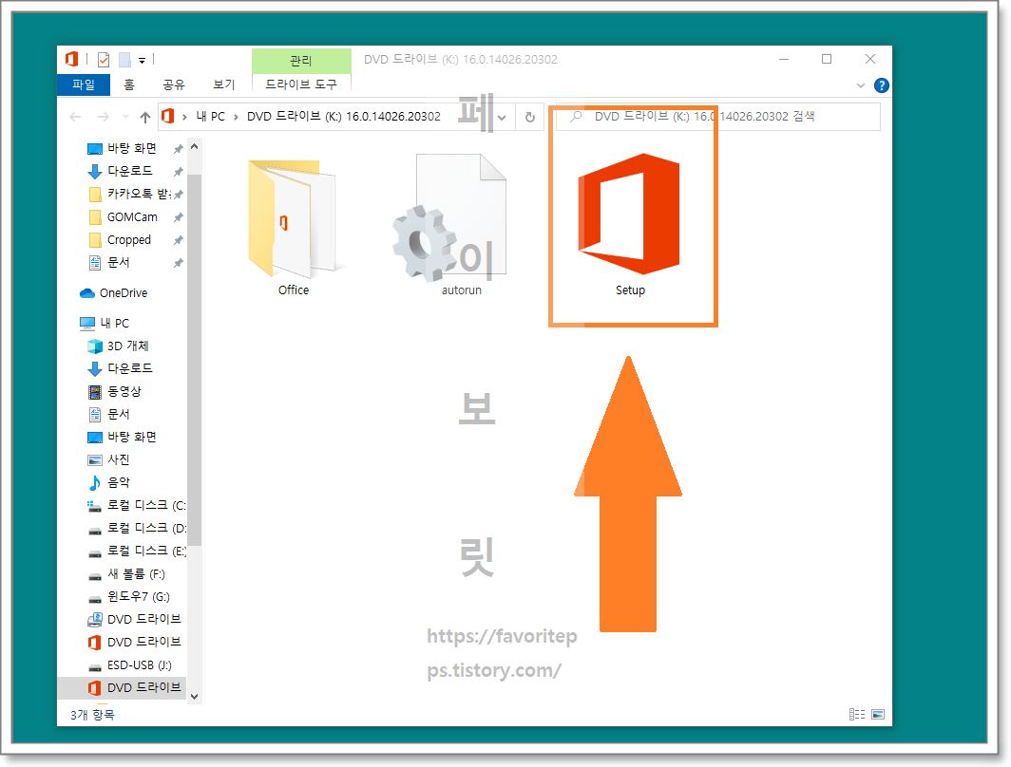Select the 관리 contextual tab
Image resolution: width=1011 pixels, height=767 pixels.
[301, 61]
